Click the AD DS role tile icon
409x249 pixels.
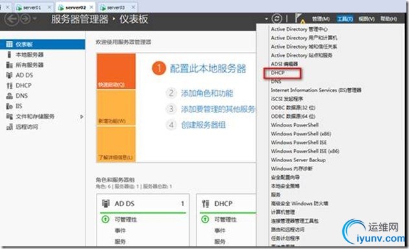click(106, 204)
